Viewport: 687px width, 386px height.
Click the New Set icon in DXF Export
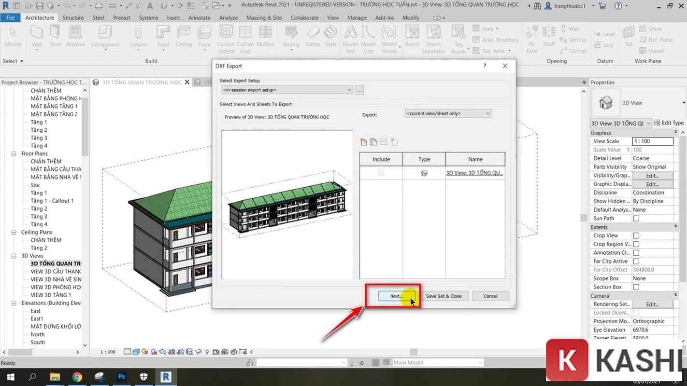coord(364,142)
